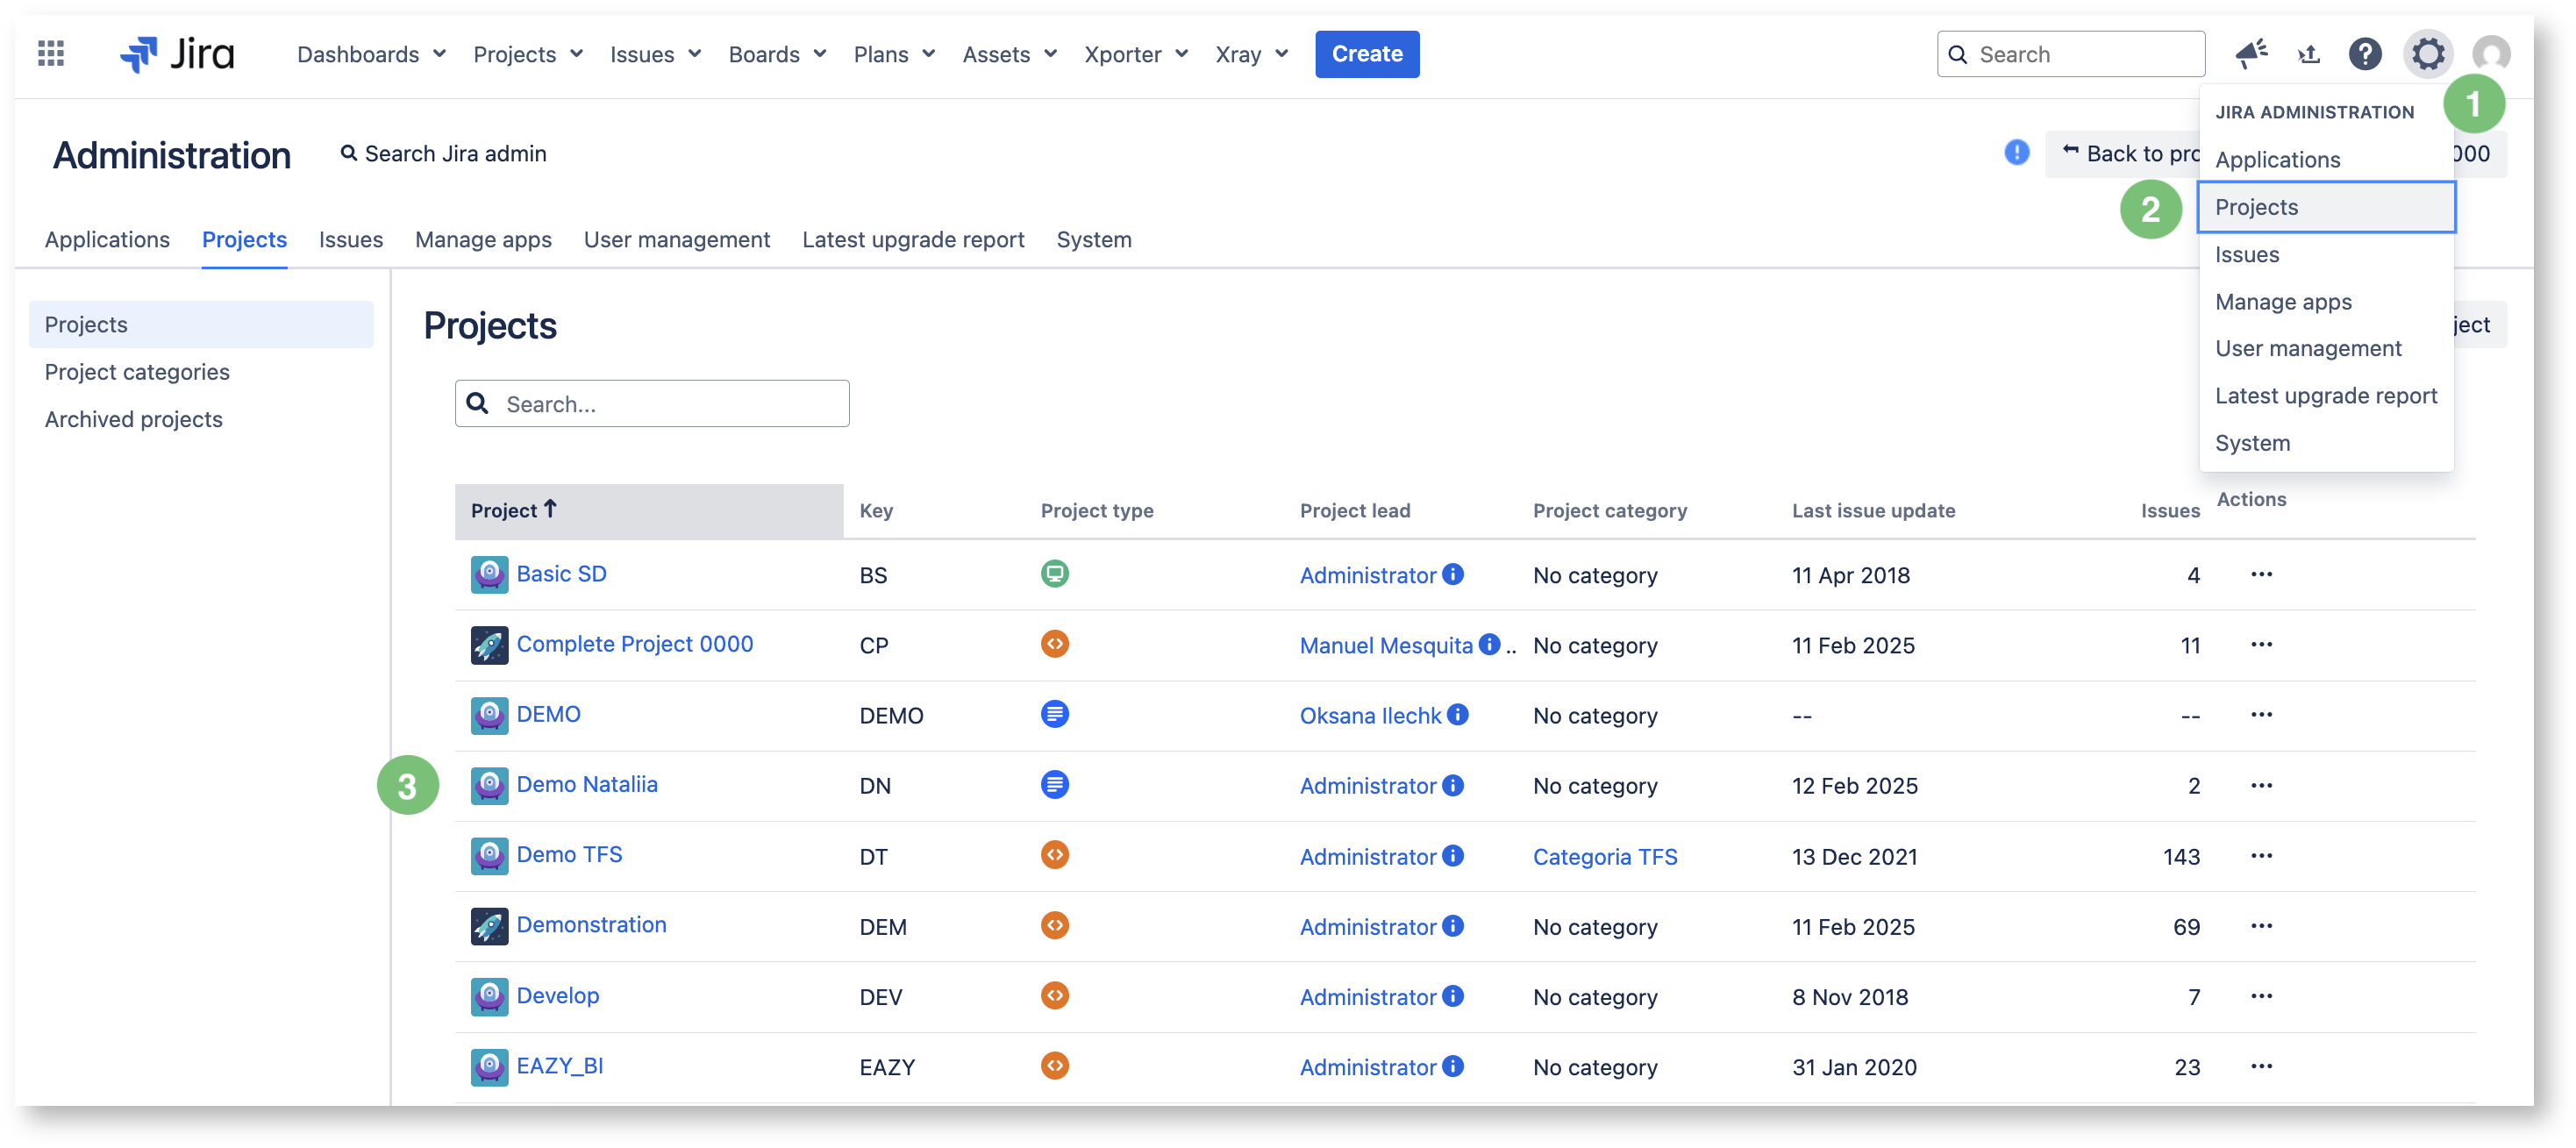The width and height of the screenshot is (2576, 1148).
Task: Open the help question mark icon
Action: [2365, 54]
